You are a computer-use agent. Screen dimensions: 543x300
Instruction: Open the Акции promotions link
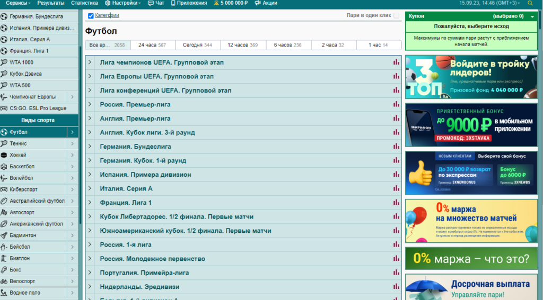tap(266, 3)
